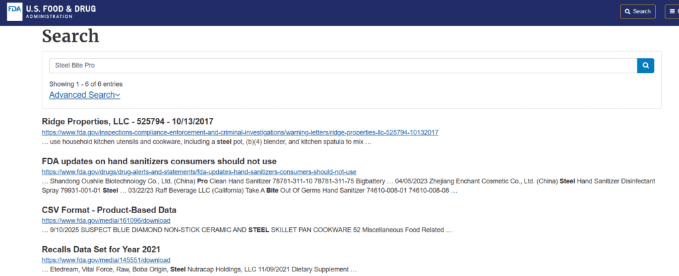The width and height of the screenshot is (679, 276).
Task: Open the hamburger menu button in header
Action: pyautogui.click(x=672, y=12)
